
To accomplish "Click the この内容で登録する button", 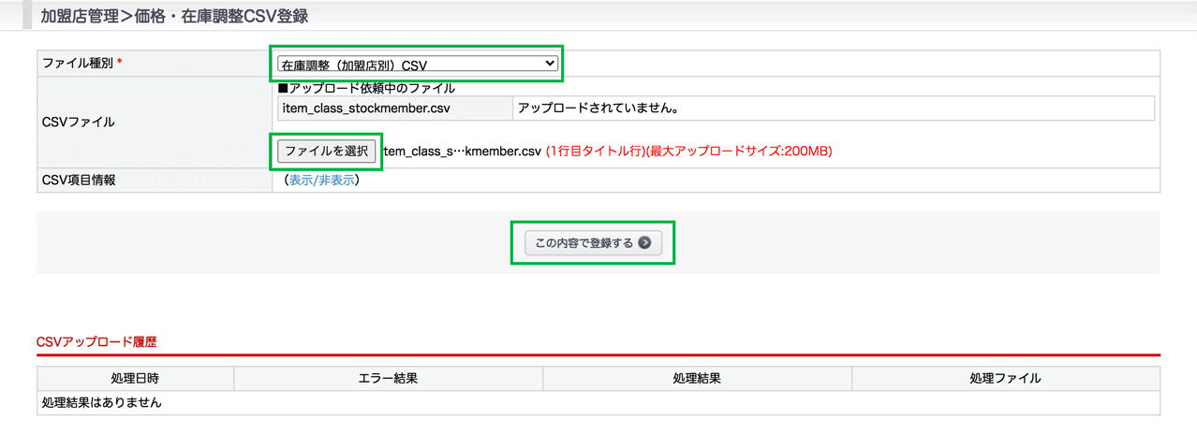I will click(x=593, y=243).
